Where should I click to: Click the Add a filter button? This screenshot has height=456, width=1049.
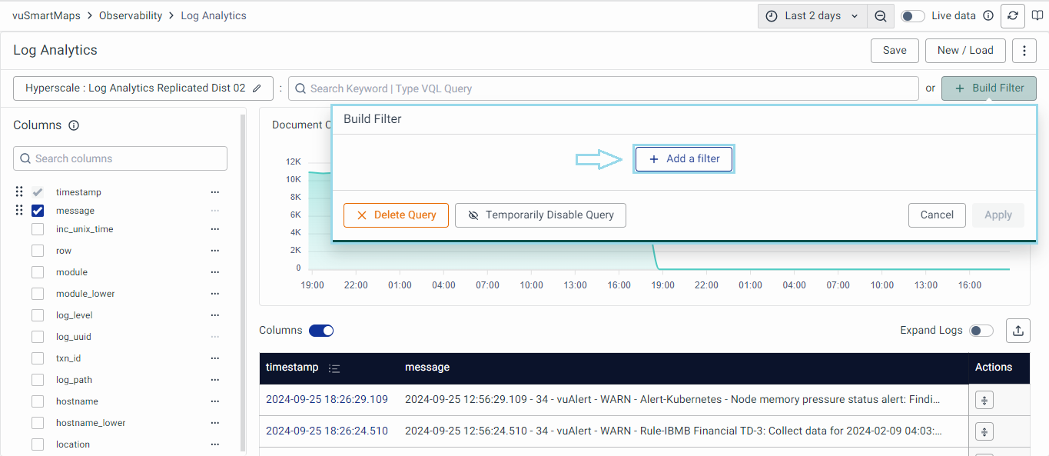(684, 159)
